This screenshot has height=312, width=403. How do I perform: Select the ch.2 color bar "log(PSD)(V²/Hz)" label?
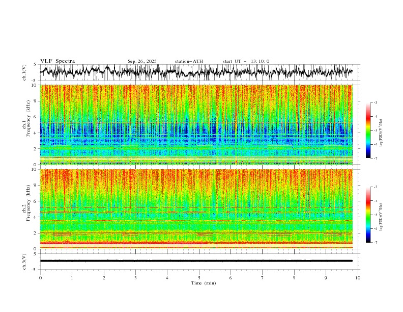tap(381, 217)
